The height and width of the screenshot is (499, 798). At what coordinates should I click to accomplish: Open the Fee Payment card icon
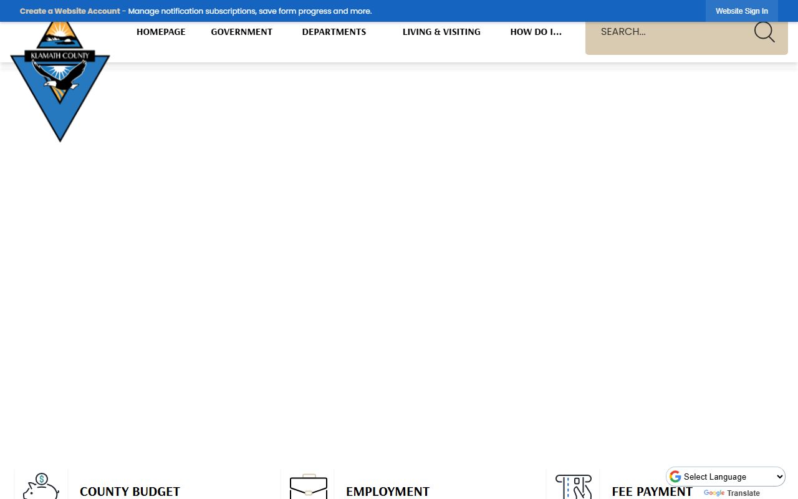click(x=573, y=487)
